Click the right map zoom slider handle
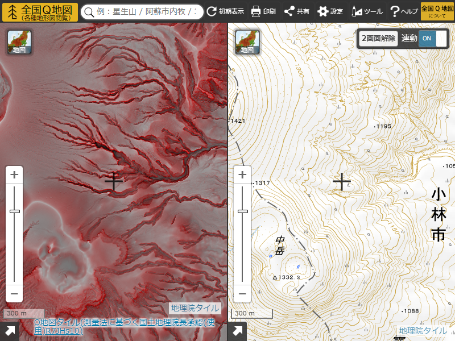The image size is (455, 341). click(243, 211)
